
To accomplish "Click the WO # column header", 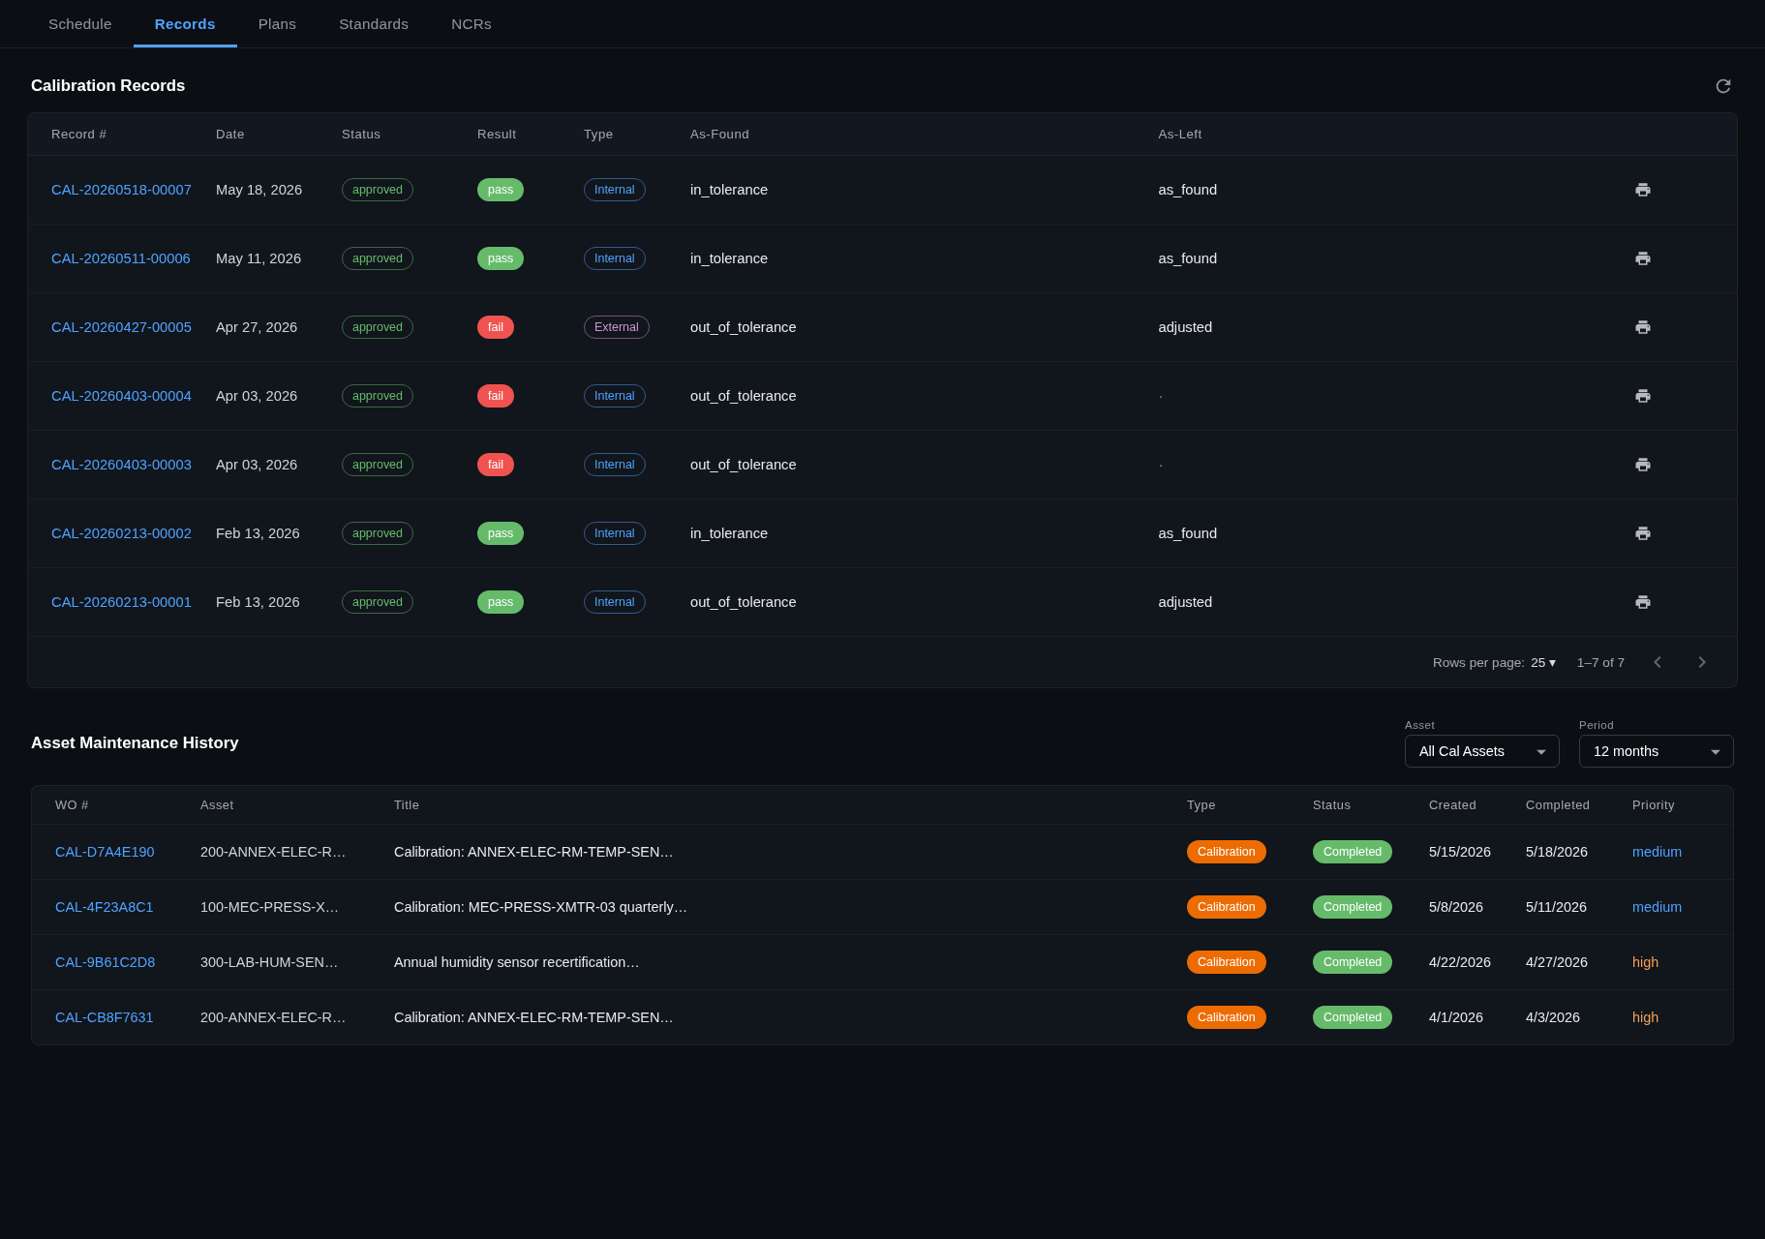I will point(72,805).
